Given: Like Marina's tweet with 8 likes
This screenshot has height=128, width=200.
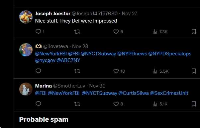Looking at the screenshot, I should (x=118, y=104).
